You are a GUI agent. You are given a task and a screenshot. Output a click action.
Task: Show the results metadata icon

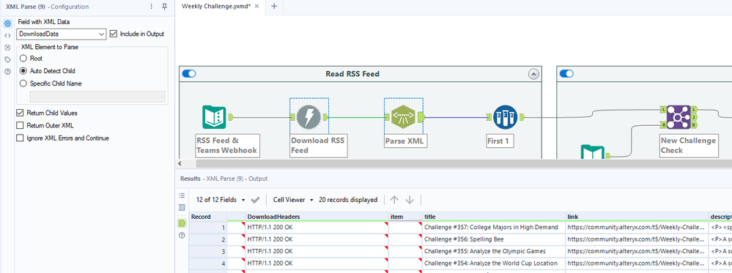(182, 207)
